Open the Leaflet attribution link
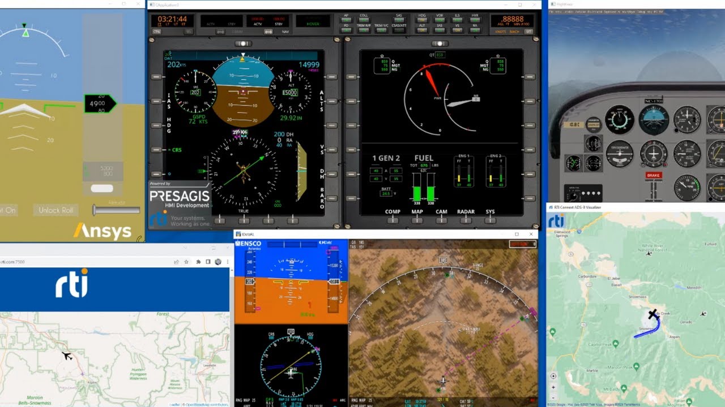 click(176, 404)
